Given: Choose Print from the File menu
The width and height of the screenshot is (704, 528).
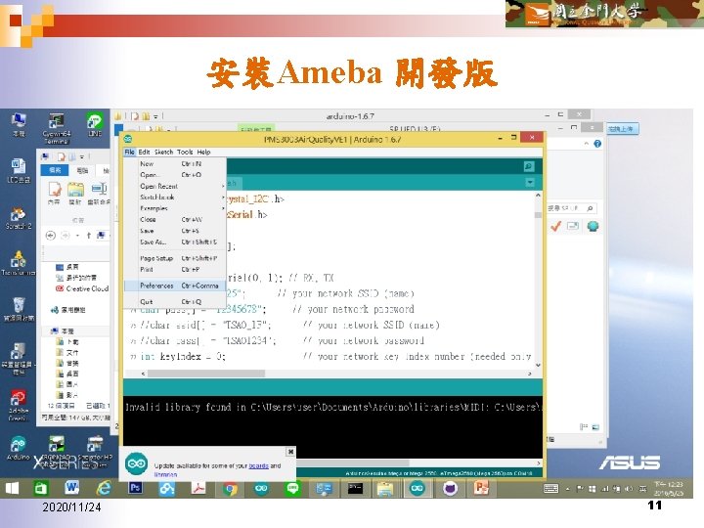Looking at the screenshot, I should (175, 270).
